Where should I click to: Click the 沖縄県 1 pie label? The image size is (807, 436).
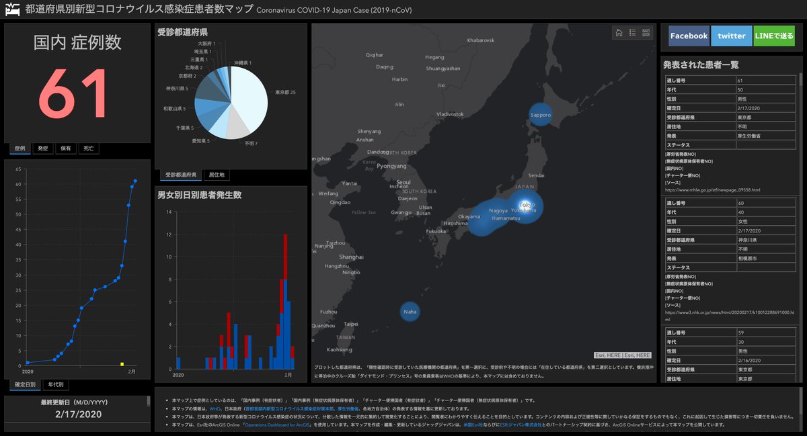pos(243,62)
